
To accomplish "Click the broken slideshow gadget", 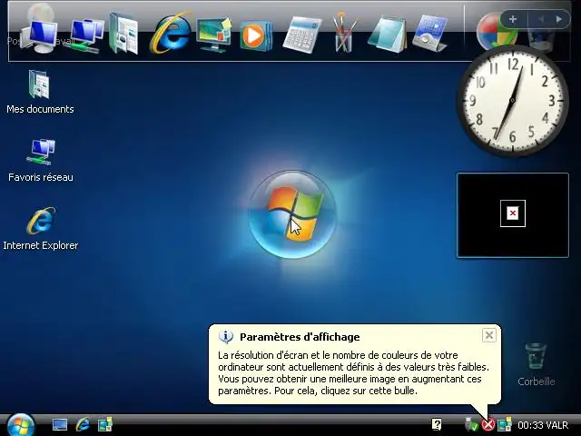I will click(513, 215).
